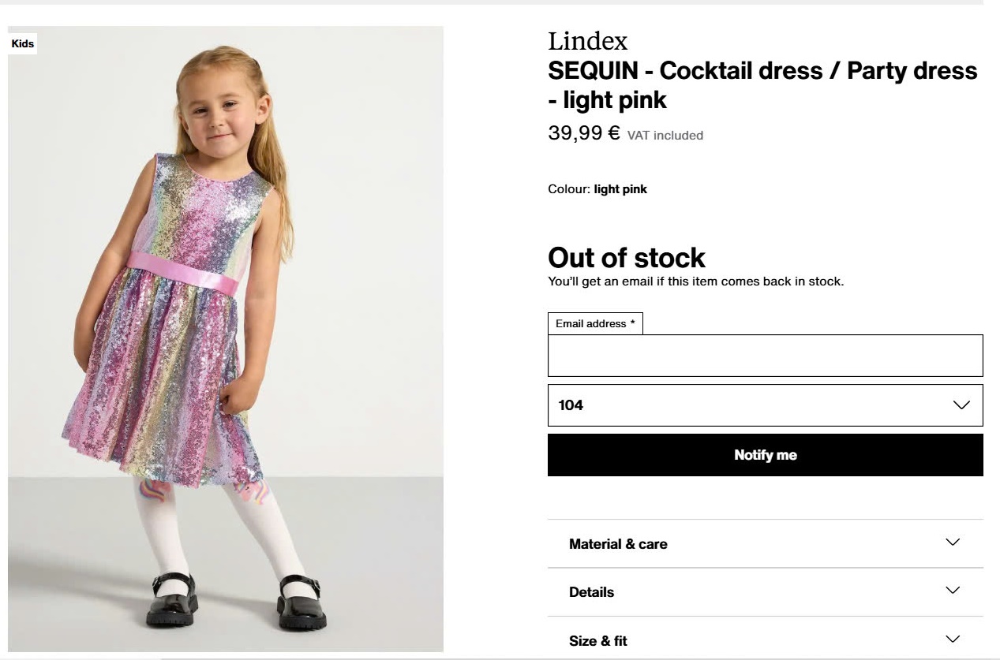The image size is (1000, 660).
Task: Expand the Size & fit section label
Action: pos(598,641)
